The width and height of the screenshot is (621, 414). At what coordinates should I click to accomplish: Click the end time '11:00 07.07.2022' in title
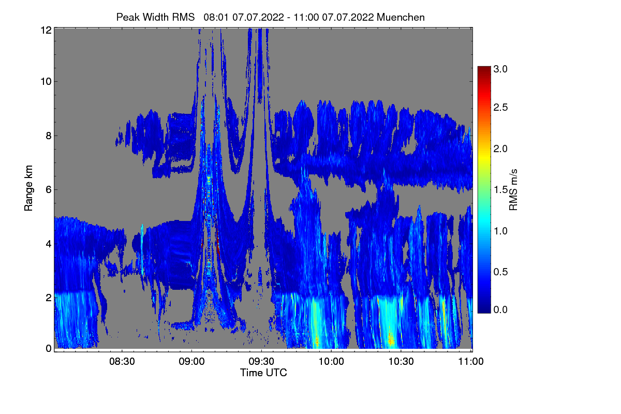coord(333,17)
